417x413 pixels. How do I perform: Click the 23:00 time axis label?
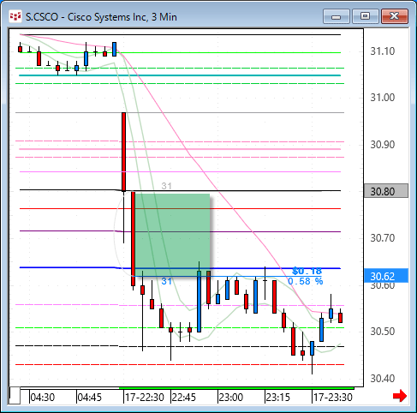coord(231,397)
